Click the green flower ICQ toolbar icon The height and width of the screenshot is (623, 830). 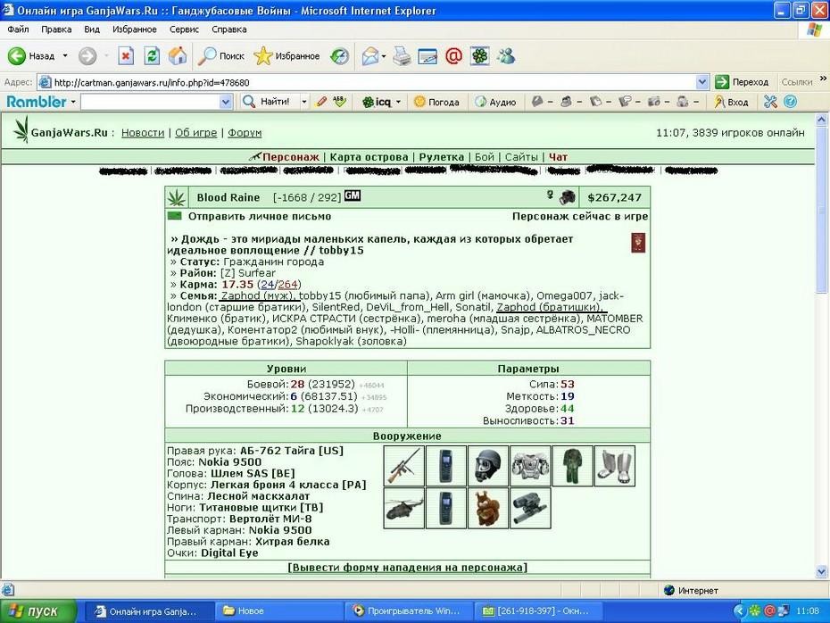(x=479, y=56)
